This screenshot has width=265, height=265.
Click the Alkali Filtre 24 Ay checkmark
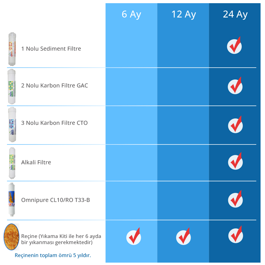tap(235, 162)
